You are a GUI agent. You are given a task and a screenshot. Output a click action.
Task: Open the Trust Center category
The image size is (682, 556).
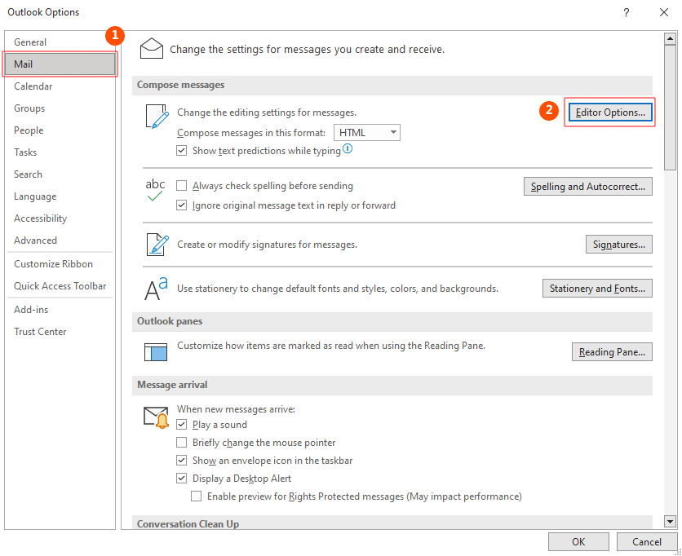[x=40, y=332]
